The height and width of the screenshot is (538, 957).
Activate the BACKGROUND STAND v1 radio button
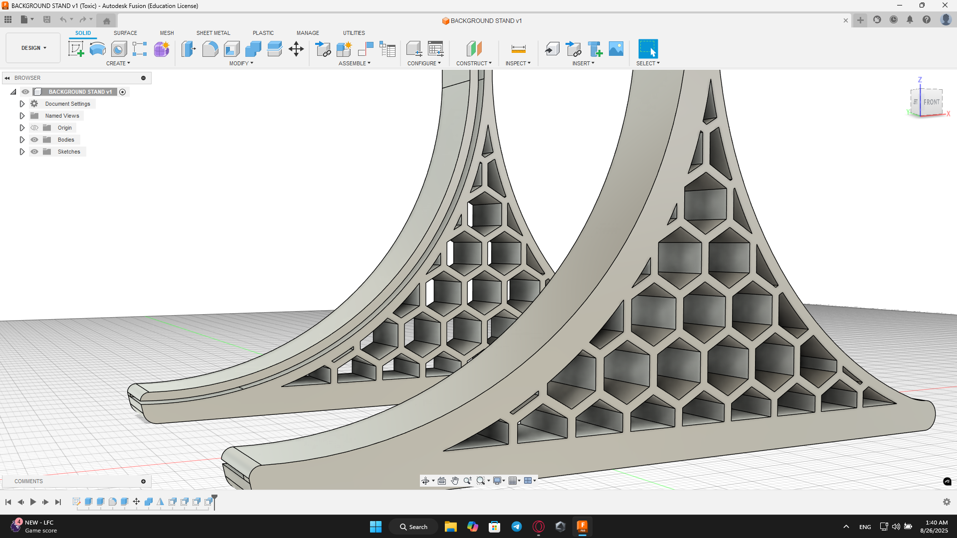coord(123,92)
